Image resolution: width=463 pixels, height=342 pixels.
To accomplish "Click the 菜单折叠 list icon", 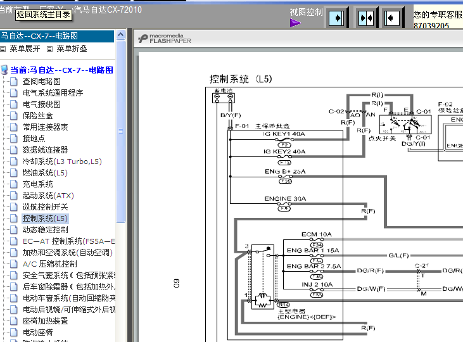I will pos(49,49).
